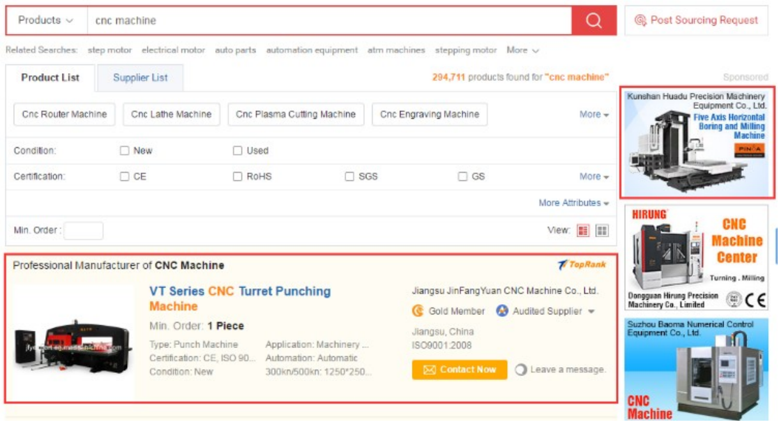Expand More related searches

[522, 50]
